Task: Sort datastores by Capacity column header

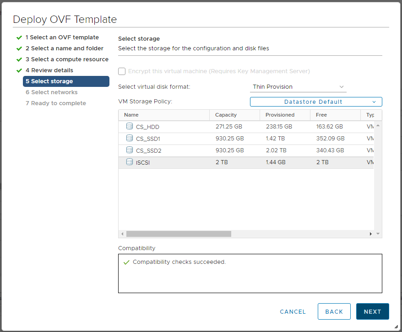Action: pyautogui.click(x=226, y=115)
